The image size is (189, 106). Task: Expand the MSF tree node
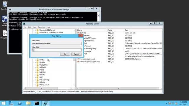coord(35,77)
